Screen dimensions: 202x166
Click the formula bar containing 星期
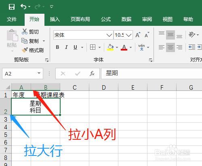pyautogui.click(x=151, y=74)
